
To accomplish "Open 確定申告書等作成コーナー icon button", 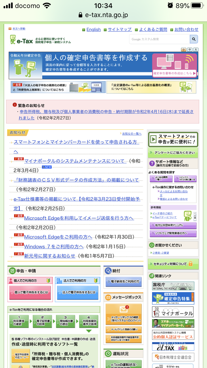I will pos(21,356).
